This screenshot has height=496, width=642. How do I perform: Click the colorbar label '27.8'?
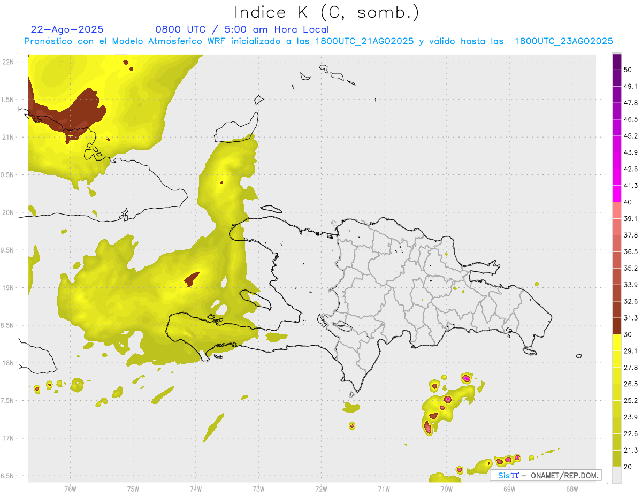631,368
